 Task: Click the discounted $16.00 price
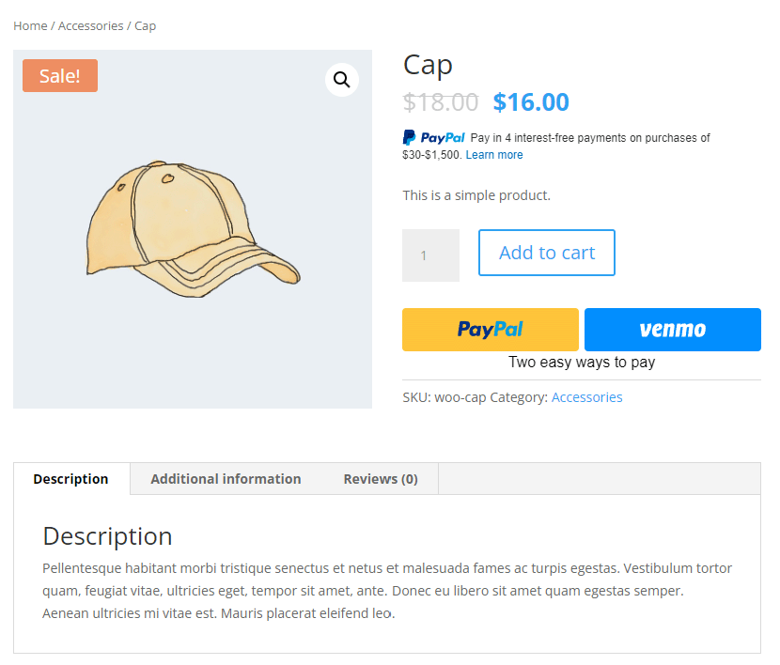pos(530,102)
